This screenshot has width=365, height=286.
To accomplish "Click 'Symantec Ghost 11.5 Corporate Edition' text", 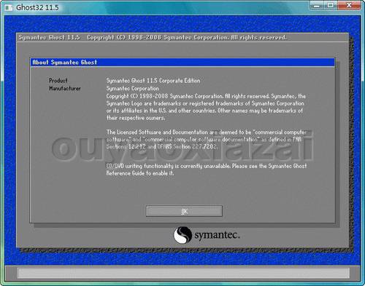I will [153, 81].
